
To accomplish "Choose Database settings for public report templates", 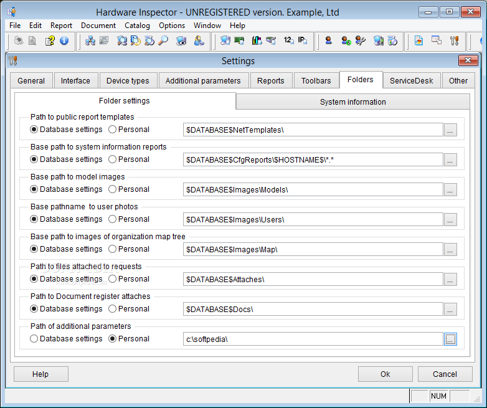I will pyautogui.click(x=66, y=130).
